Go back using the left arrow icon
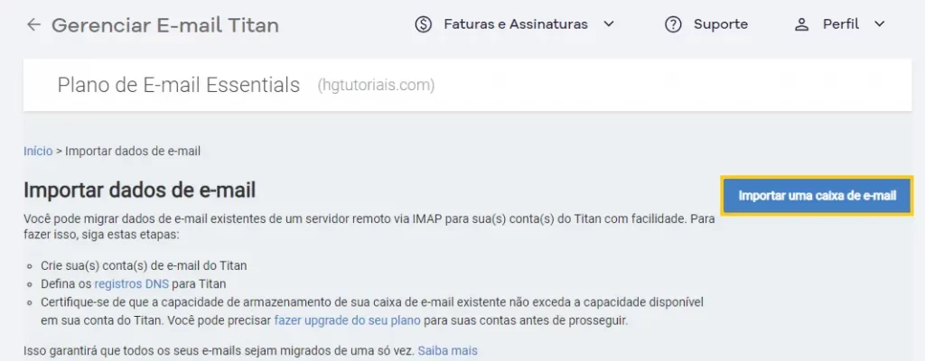Viewport: 925px width, 361px height. click(33, 24)
